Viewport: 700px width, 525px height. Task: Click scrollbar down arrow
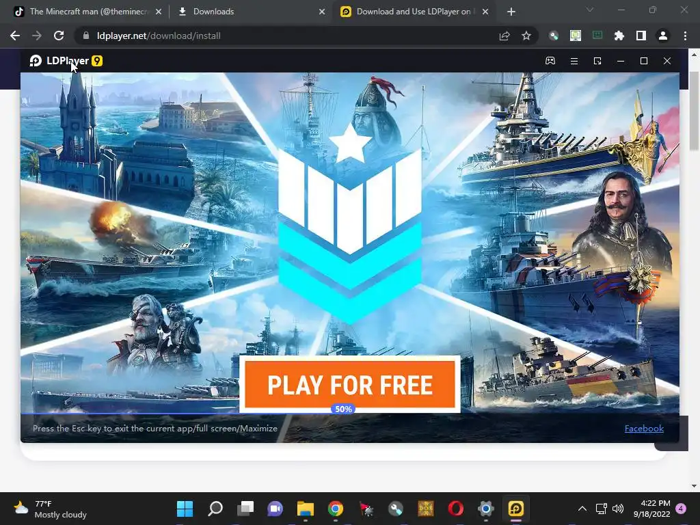[x=695, y=486]
